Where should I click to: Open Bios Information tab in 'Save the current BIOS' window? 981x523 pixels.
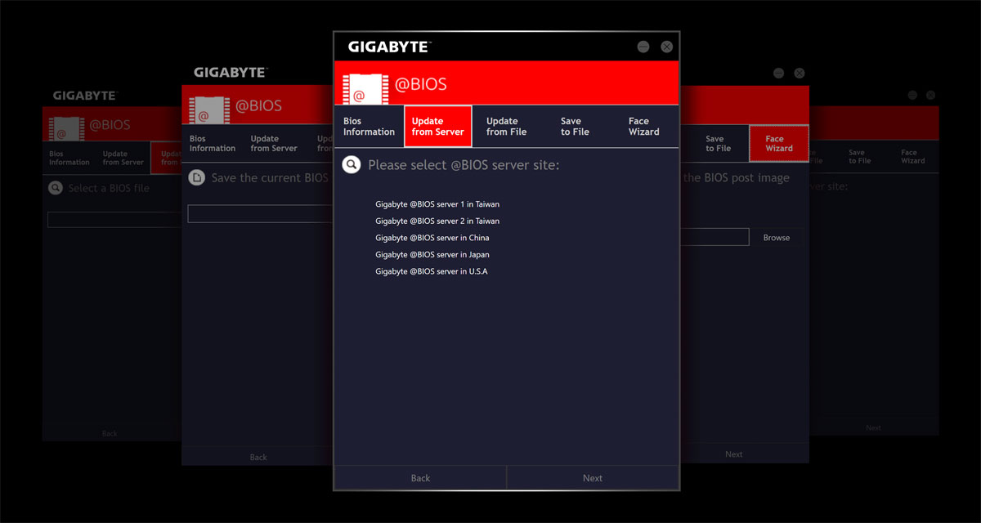pyautogui.click(x=213, y=143)
